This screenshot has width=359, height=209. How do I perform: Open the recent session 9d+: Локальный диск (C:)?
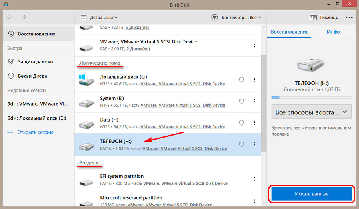[37, 118]
